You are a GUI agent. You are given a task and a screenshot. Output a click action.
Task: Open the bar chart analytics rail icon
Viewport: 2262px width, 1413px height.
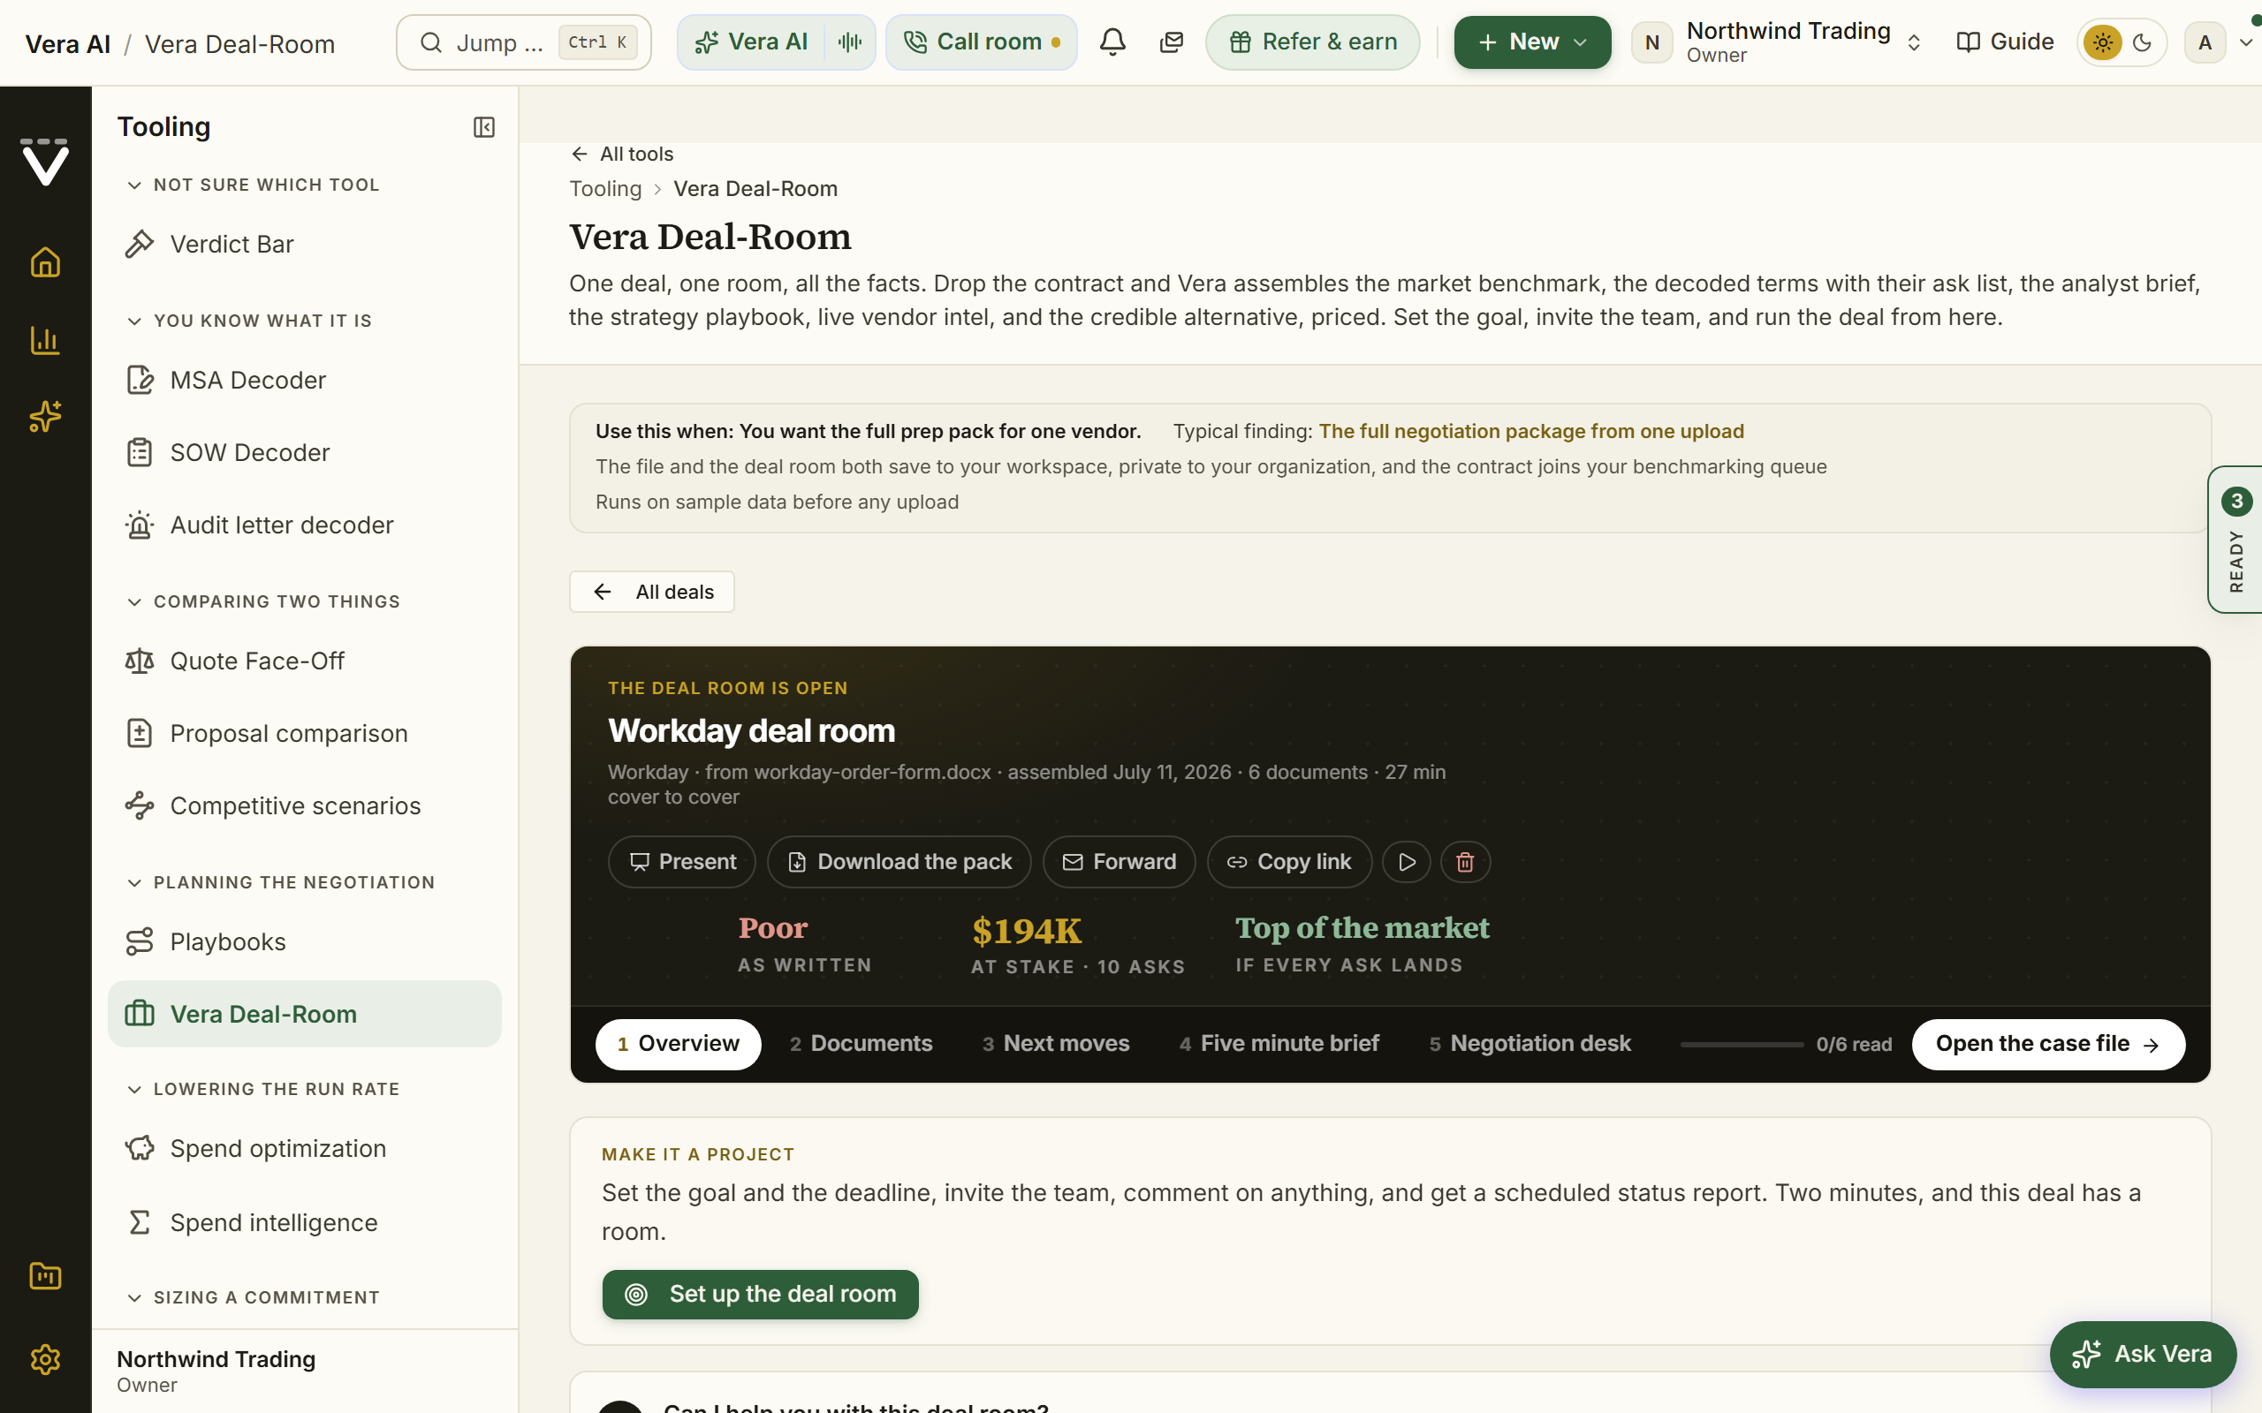[45, 340]
